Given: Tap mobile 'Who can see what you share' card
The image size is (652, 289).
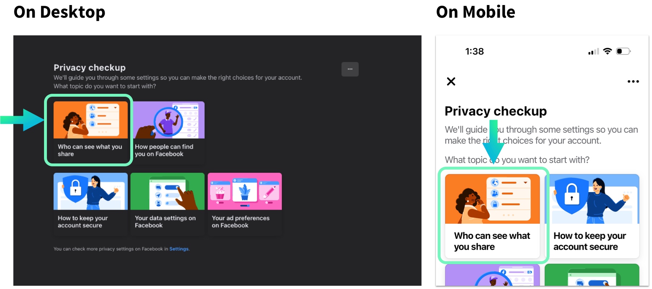Looking at the screenshot, I should [492, 215].
